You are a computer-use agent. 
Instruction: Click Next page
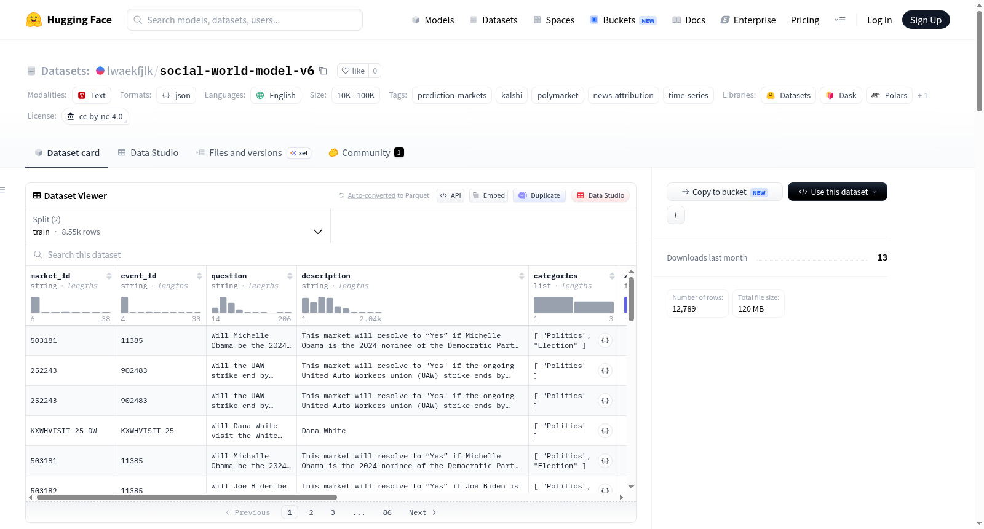coord(422,512)
